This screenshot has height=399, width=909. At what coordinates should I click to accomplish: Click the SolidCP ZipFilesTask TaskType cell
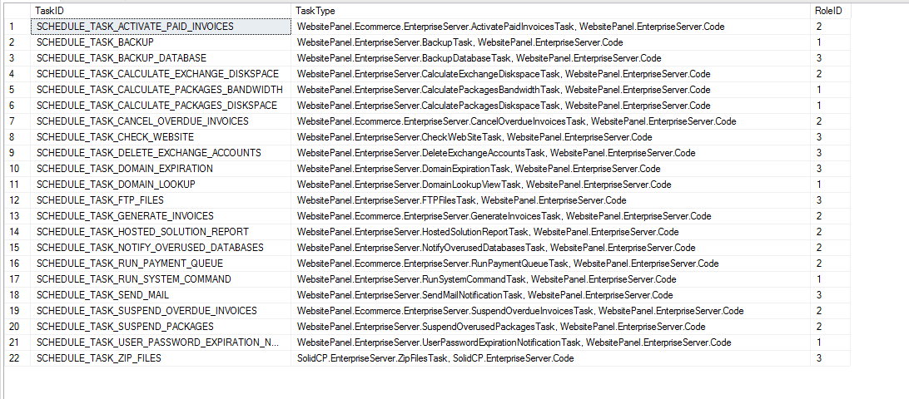(x=551, y=358)
